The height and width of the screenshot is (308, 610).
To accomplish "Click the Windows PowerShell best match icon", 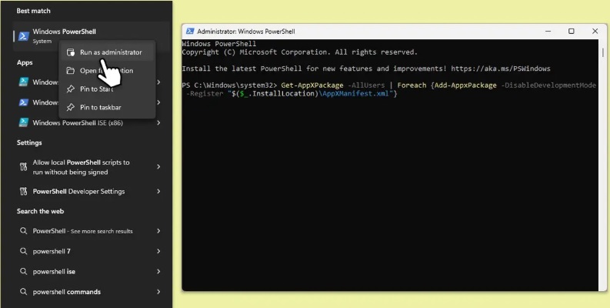I will pos(24,36).
